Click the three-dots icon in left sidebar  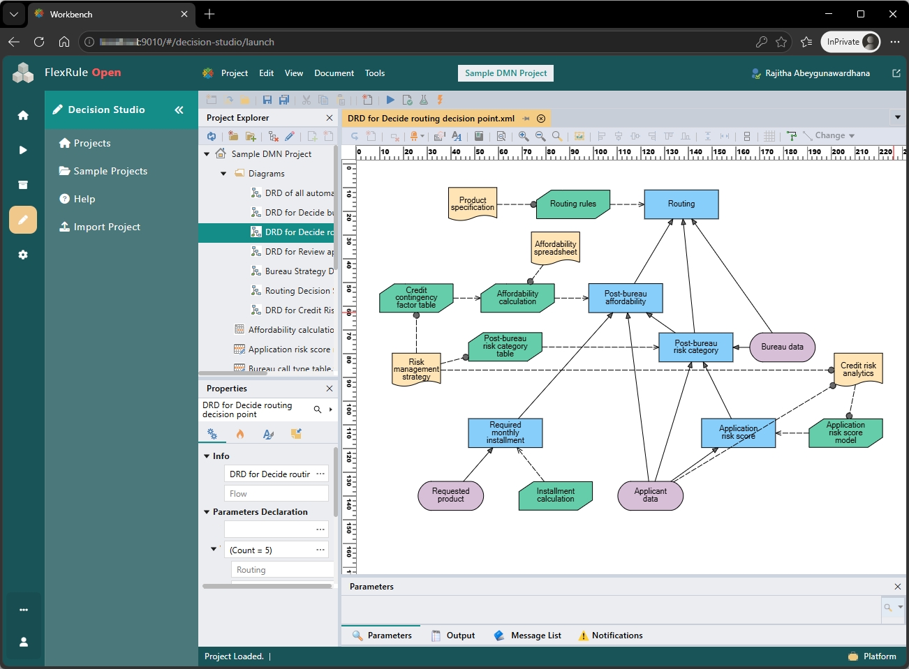[x=23, y=610]
